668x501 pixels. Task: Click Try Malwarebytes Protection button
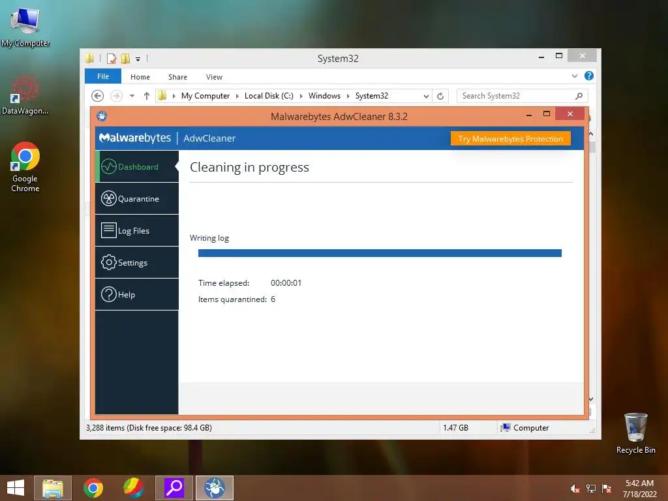(x=510, y=138)
